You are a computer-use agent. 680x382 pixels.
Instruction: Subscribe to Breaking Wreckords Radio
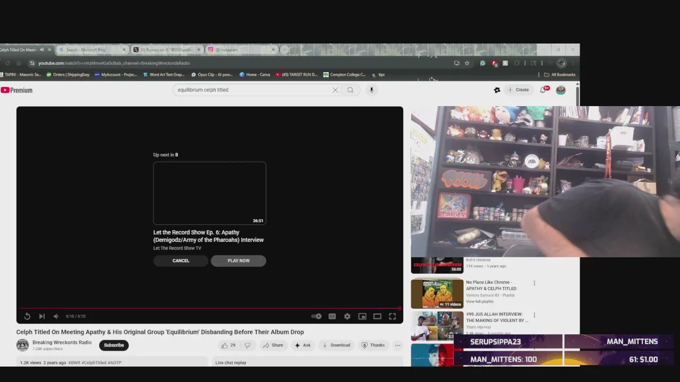pos(114,345)
